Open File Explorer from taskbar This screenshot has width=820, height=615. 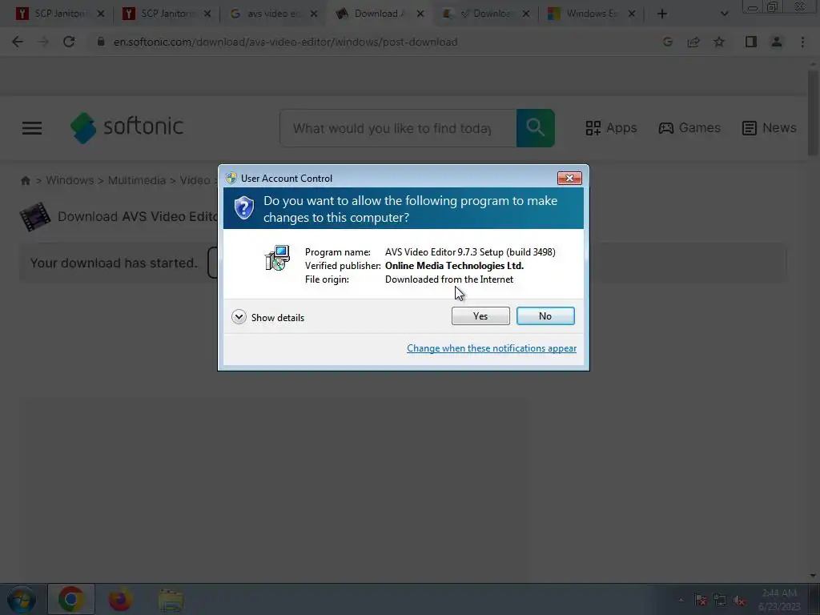171,600
